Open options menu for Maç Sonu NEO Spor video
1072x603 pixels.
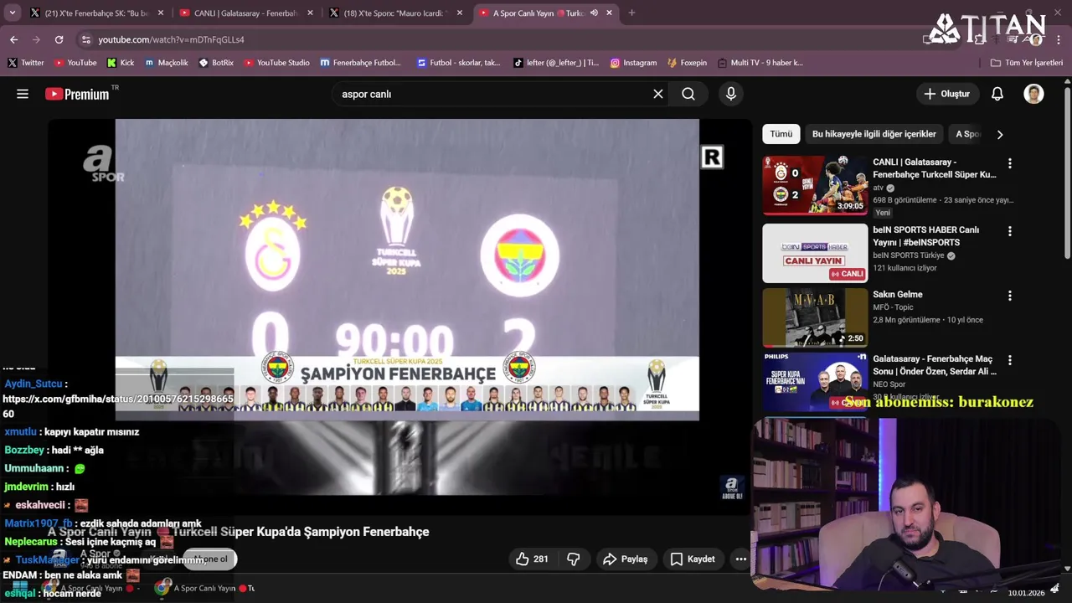[1009, 360]
